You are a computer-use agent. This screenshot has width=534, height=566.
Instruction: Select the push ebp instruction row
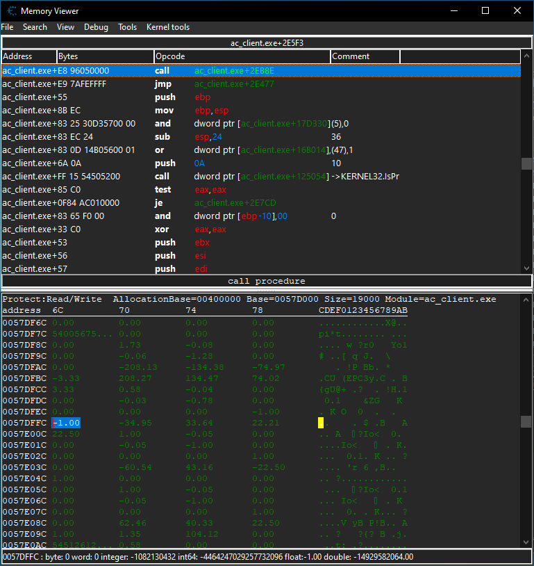click(208, 97)
